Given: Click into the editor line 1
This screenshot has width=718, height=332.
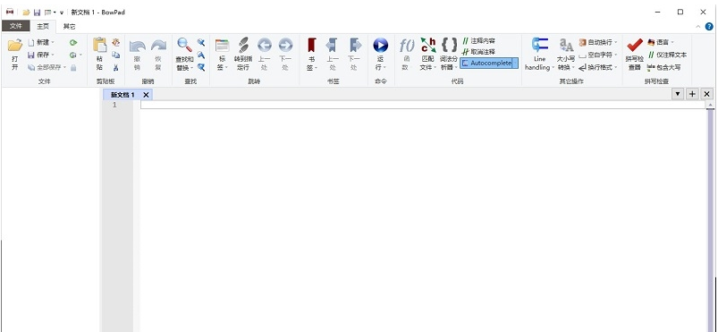Looking at the screenshot, I should [x=422, y=105].
